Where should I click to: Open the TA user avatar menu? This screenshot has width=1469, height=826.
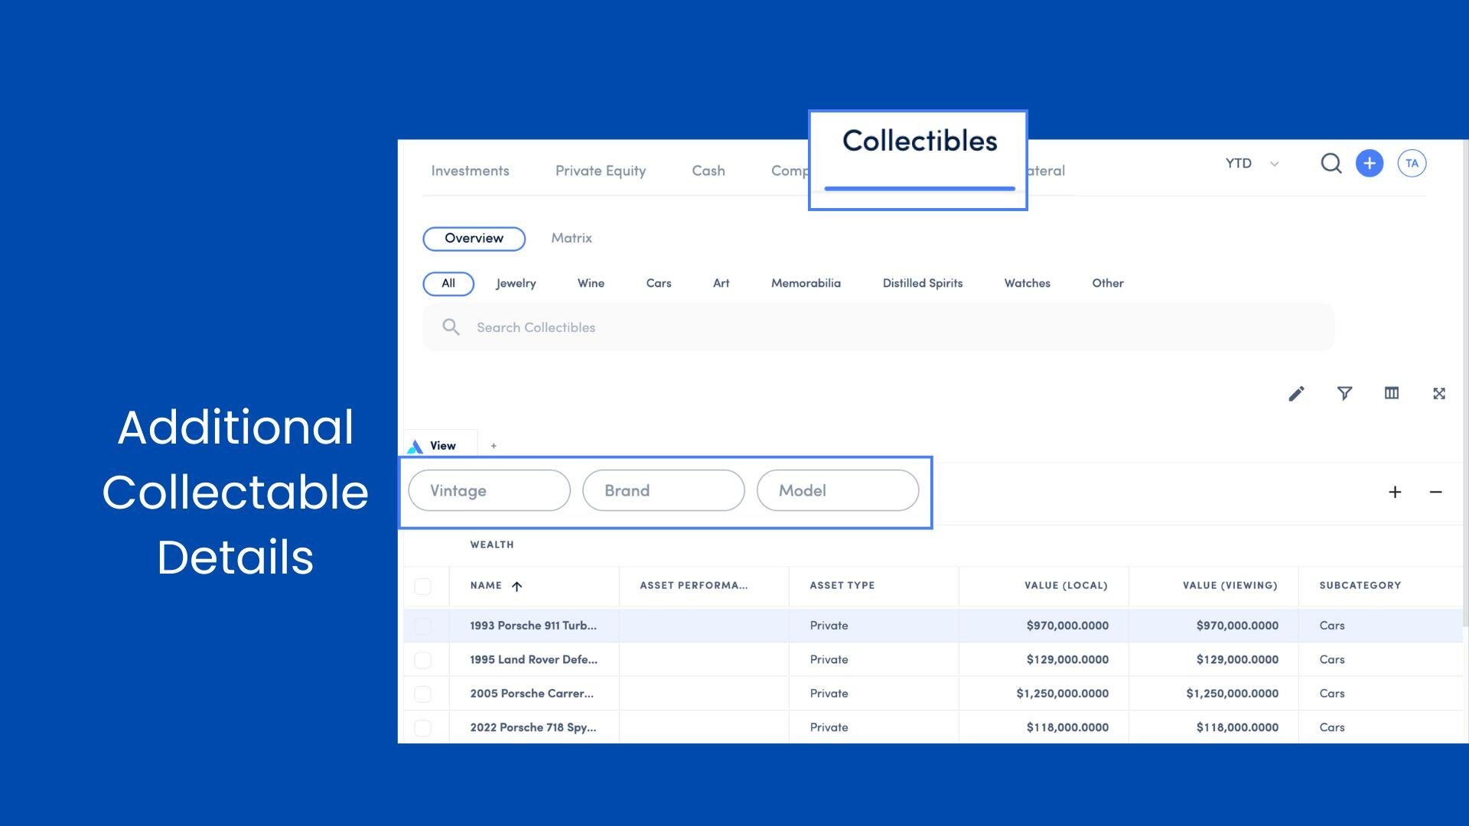[x=1411, y=164]
